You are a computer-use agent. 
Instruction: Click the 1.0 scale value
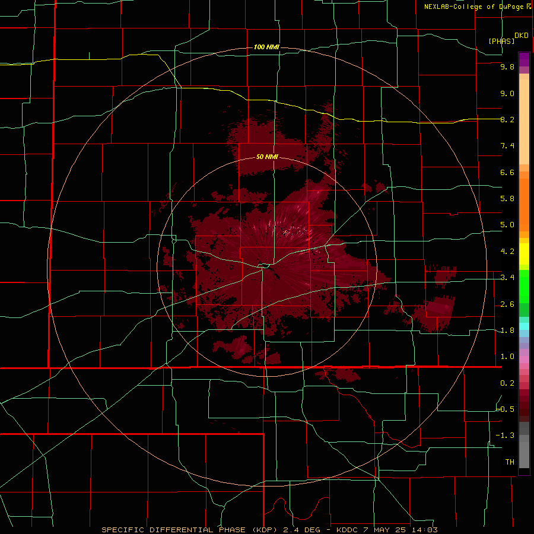tap(507, 357)
